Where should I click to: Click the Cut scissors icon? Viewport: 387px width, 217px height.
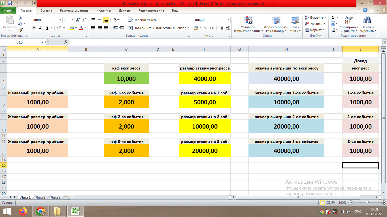20,18
